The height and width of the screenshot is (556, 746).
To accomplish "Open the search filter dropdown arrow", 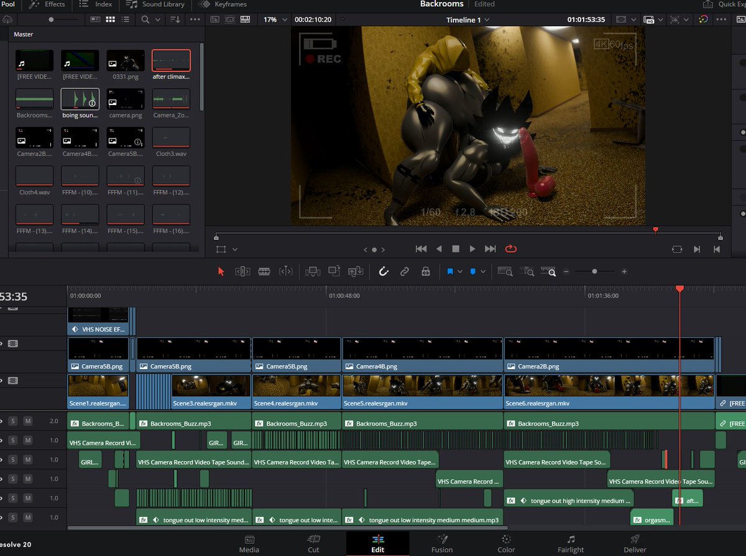I will (157, 20).
